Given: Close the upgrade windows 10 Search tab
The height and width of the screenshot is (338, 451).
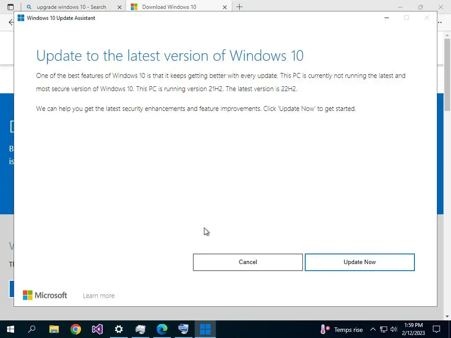Looking at the screenshot, I should pyautogui.click(x=120, y=7).
